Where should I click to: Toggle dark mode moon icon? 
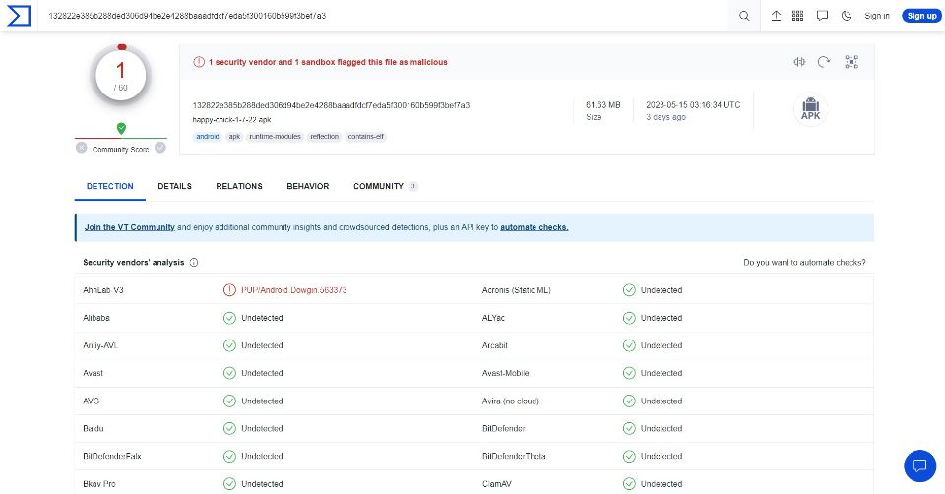click(x=847, y=16)
